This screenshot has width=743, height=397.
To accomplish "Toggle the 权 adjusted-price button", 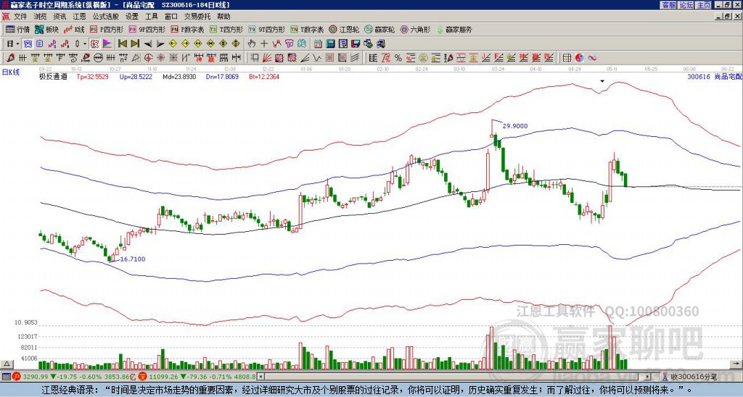I will tap(94, 43).
